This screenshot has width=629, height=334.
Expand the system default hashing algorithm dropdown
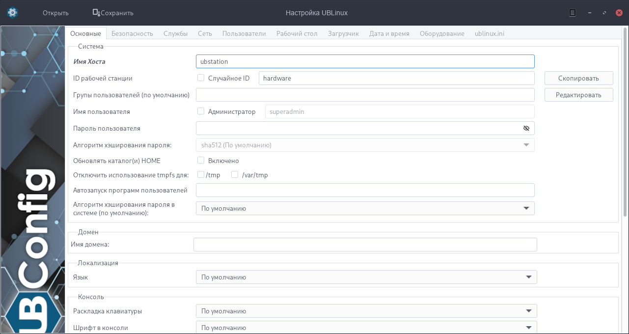365,208
